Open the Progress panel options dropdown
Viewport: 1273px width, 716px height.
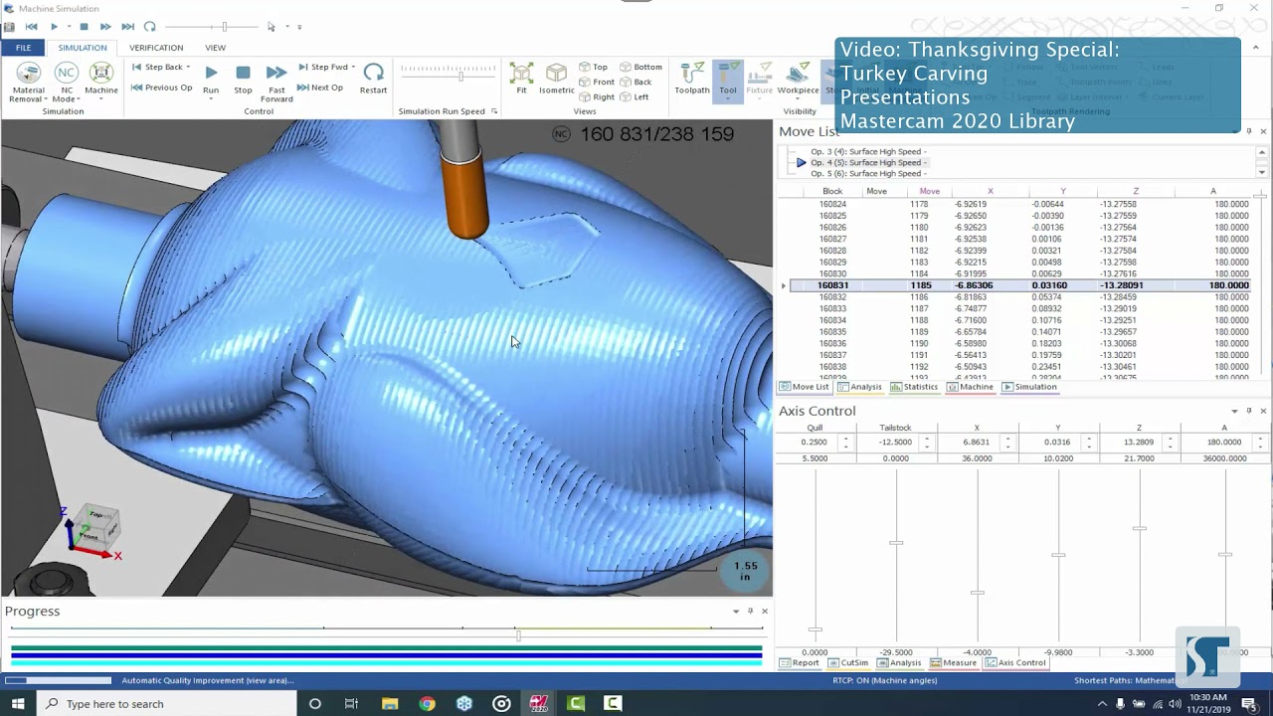point(736,611)
